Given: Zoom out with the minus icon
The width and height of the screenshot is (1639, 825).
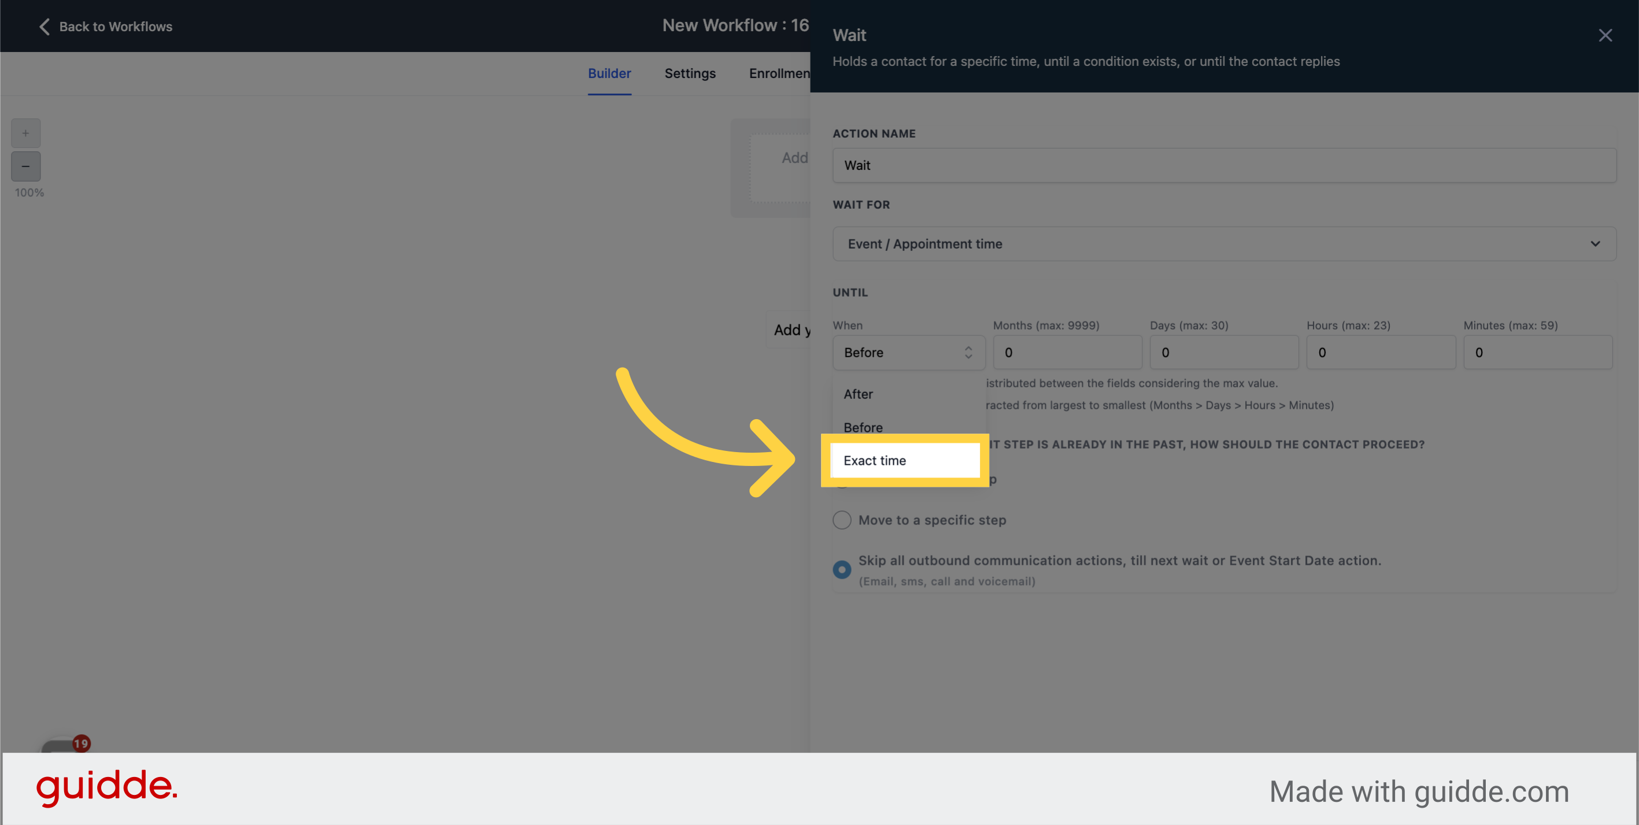Looking at the screenshot, I should click(x=25, y=166).
